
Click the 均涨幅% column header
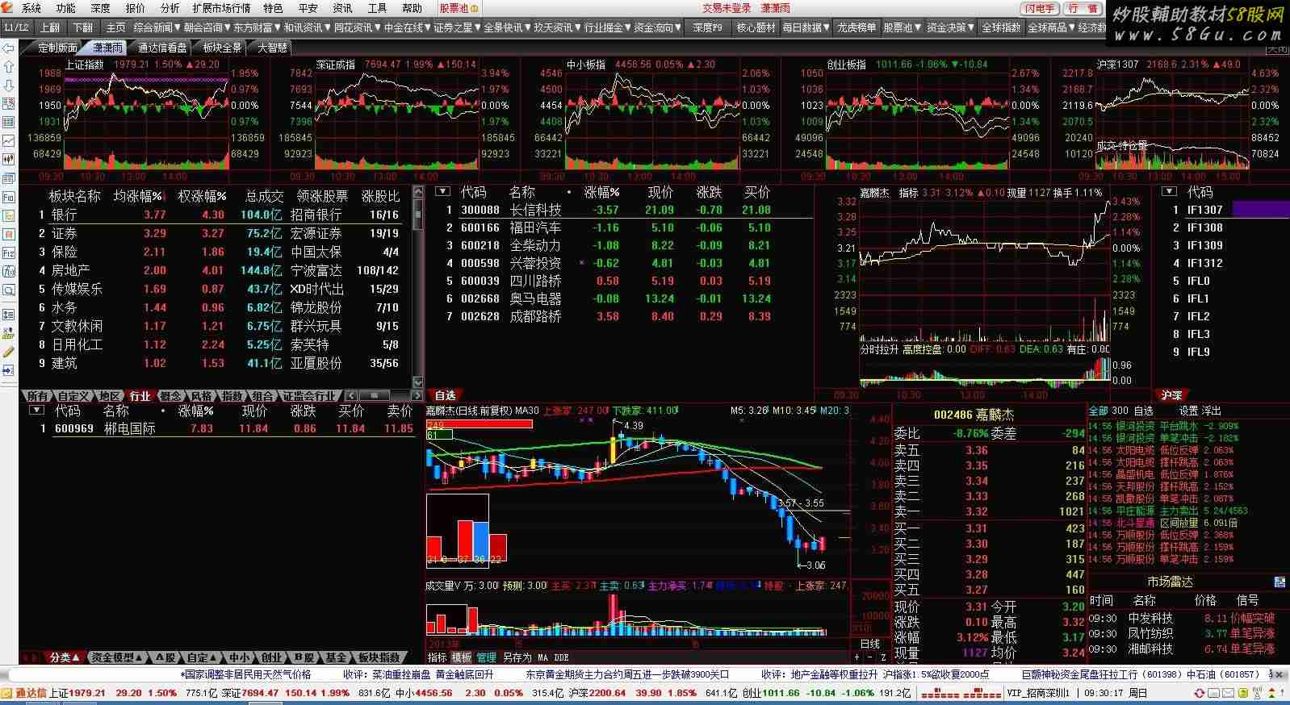[137, 196]
